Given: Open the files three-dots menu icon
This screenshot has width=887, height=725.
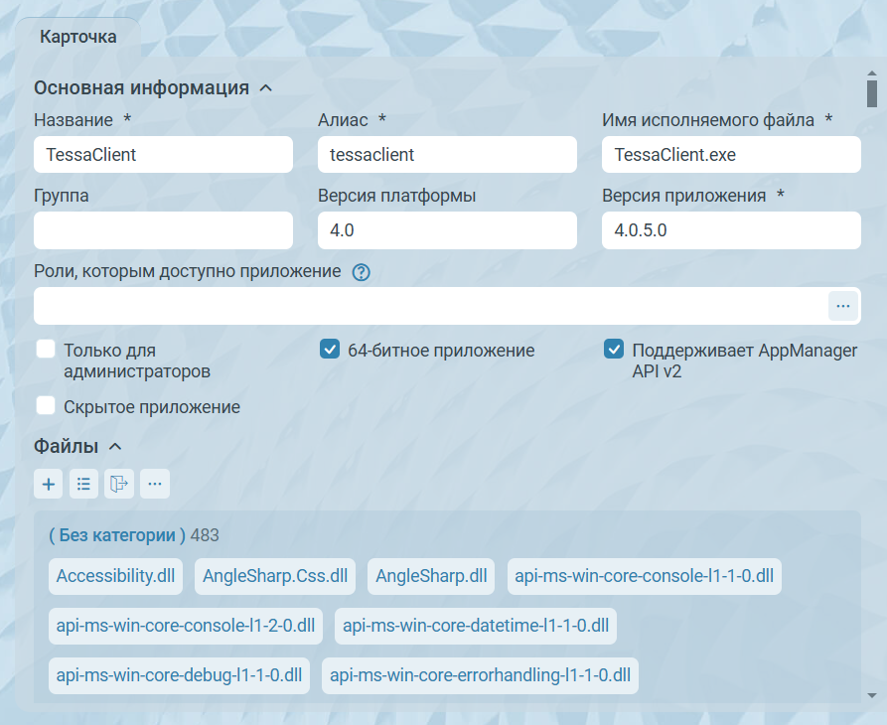Looking at the screenshot, I should (155, 484).
